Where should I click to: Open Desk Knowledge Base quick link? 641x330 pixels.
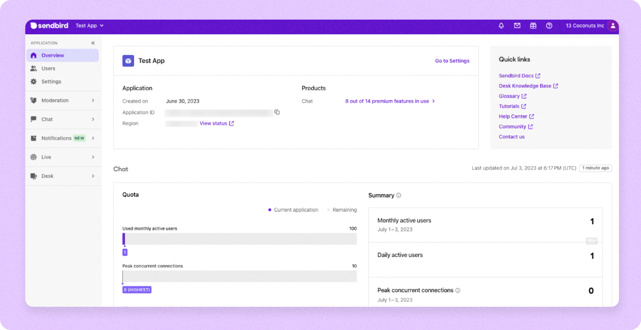[x=528, y=86]
